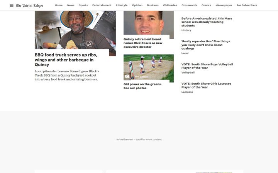
Task: Open the quahogs 'Really reproductive' article
Action: (x=206, y=45)
